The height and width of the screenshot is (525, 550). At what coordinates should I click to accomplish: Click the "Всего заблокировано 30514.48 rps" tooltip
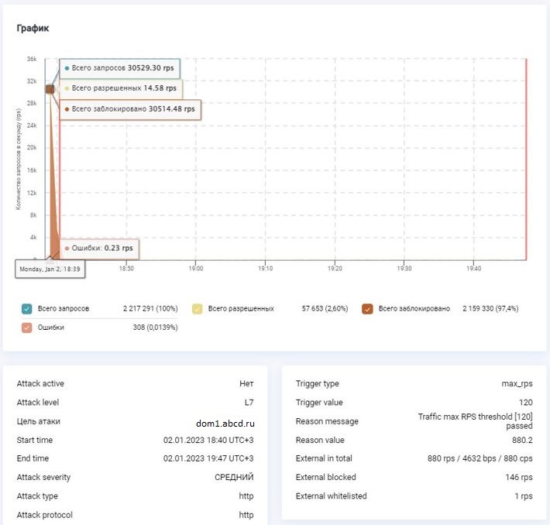click(x=129, y=110)
